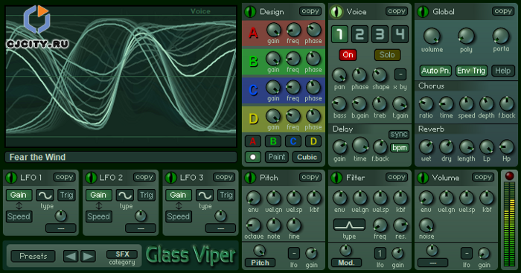Open LFO 2 destination dropdown showing dashes
Image resolution: width=521 pixels, height=273 pixels.
[x=141, y=228]
